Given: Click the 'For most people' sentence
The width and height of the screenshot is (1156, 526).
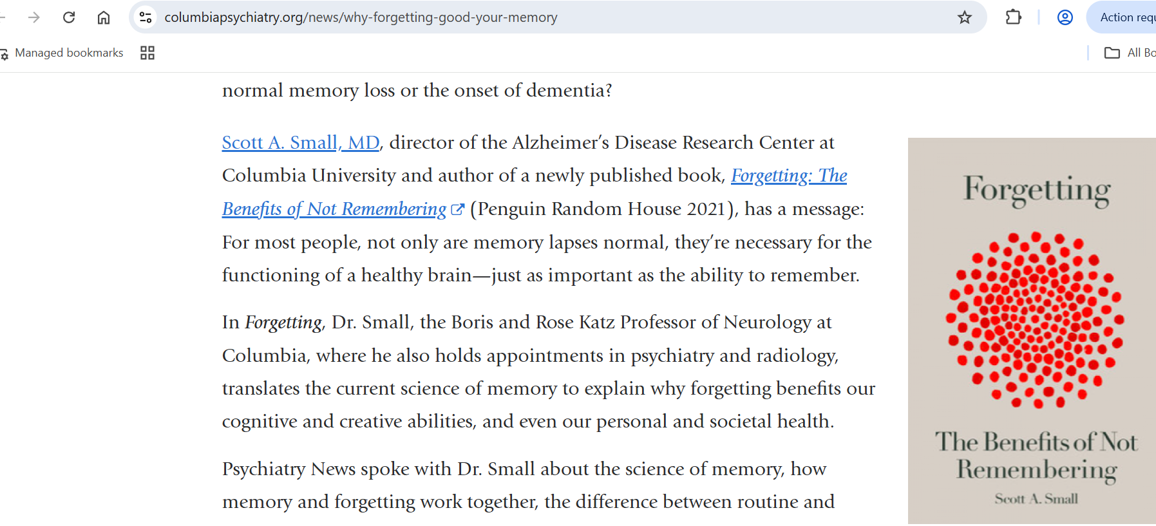Looking at the screenshot, I should pyautogui.click(x=547, y=243).
